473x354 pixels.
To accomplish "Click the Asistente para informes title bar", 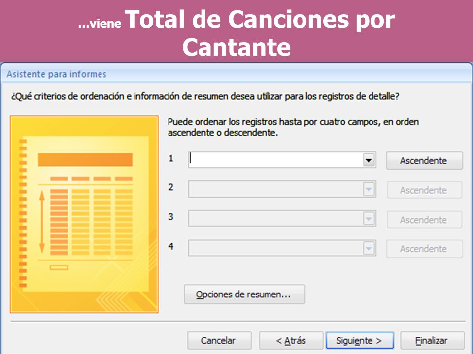I will coord(236,74).
